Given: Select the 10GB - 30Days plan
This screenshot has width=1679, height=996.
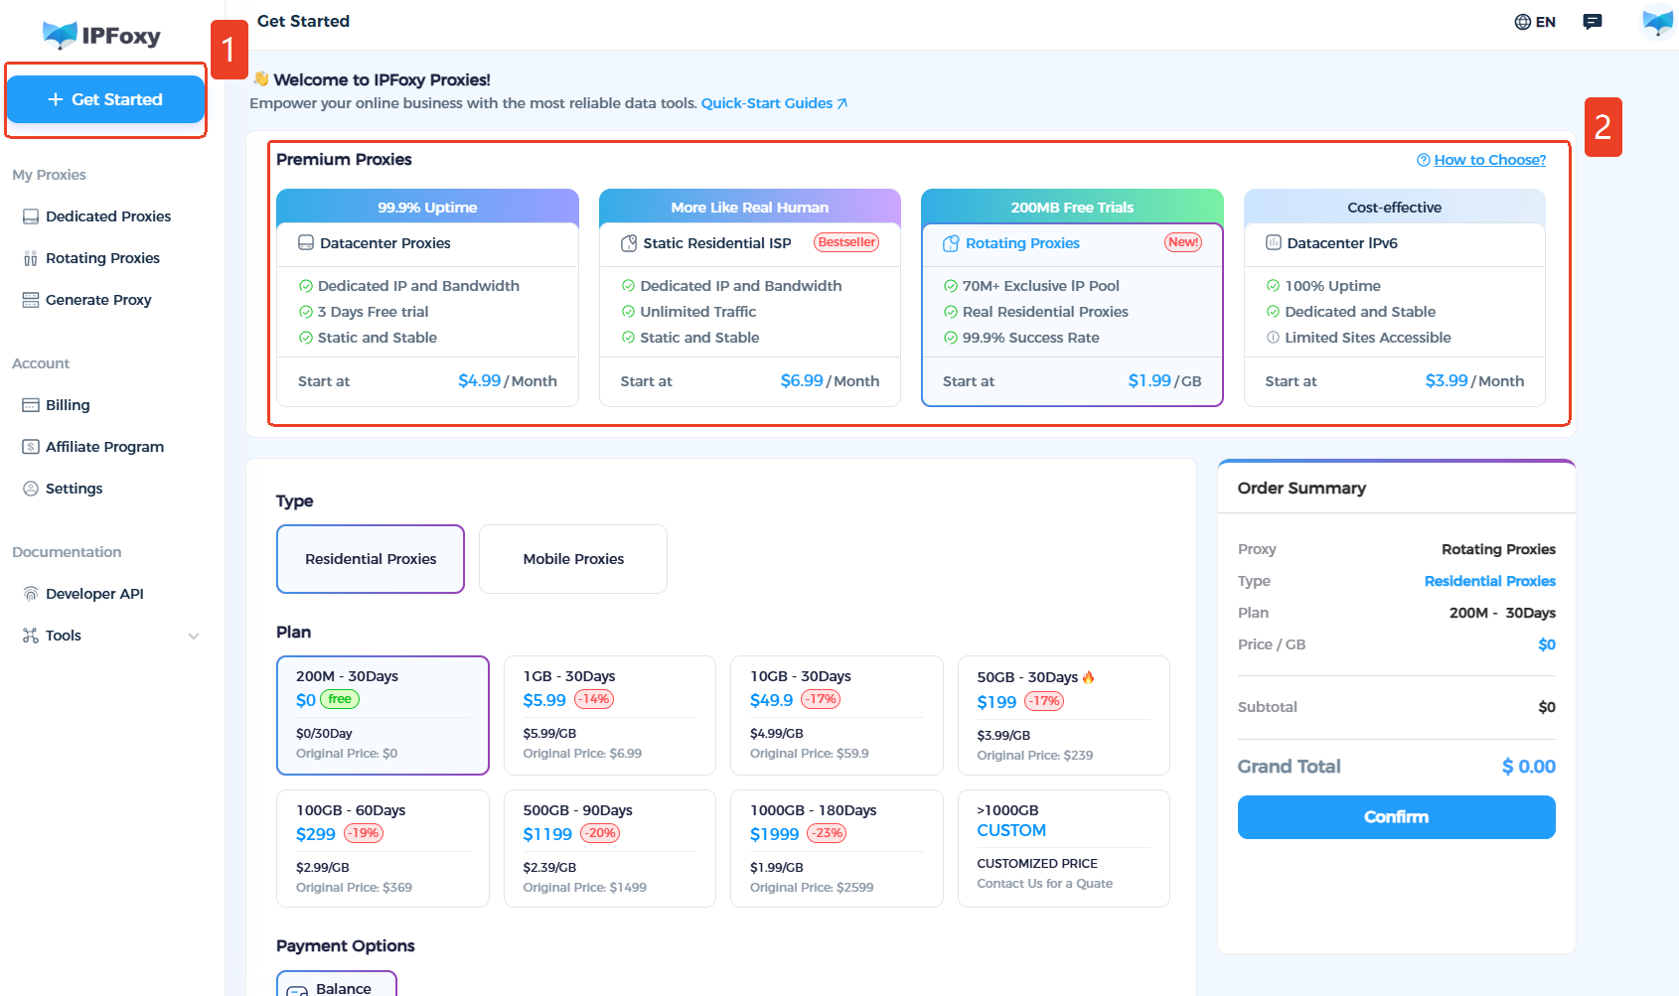Looking at the screenshot, I should (x=837, y=715).
